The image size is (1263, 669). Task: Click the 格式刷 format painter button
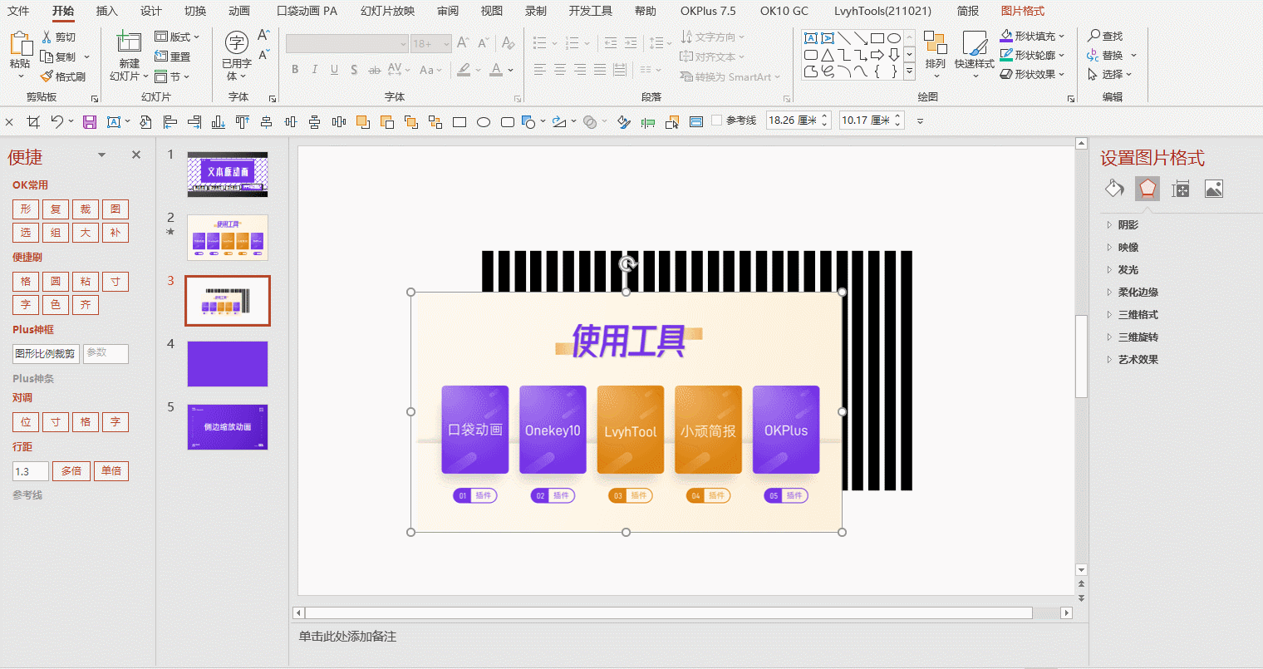63,76
